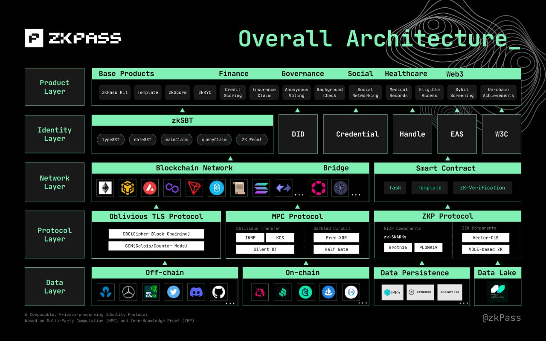Click the zkKYC product box
This screenshot has height=341, width=546.
[x=205, y=92]
